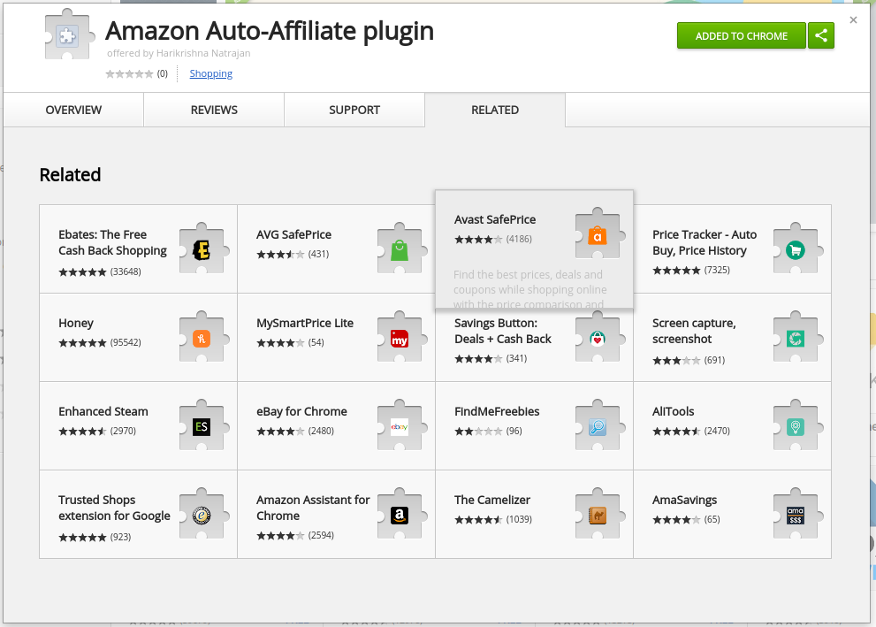Open Screen capture, screenshot title

coord(694,331)
